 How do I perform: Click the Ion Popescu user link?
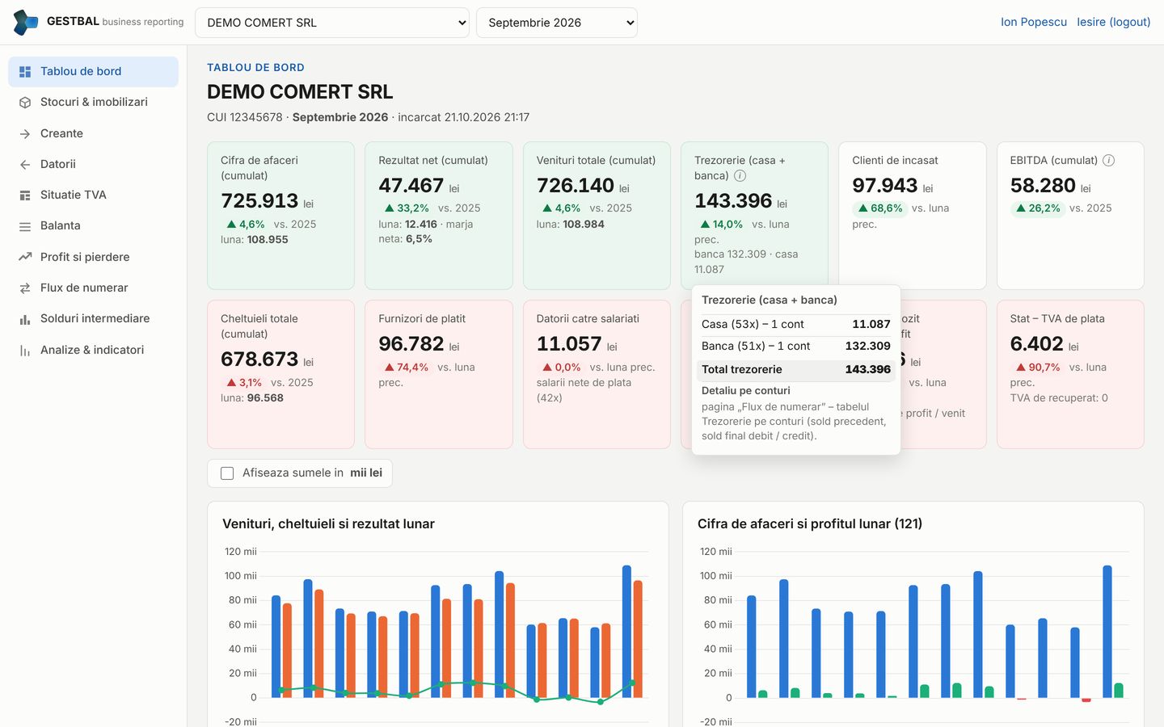point(1033,23)
